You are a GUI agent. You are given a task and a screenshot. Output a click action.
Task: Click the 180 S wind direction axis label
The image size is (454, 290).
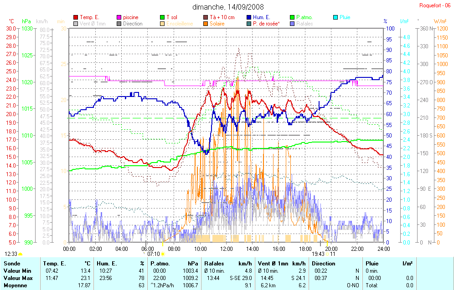[x=426, y=135]
